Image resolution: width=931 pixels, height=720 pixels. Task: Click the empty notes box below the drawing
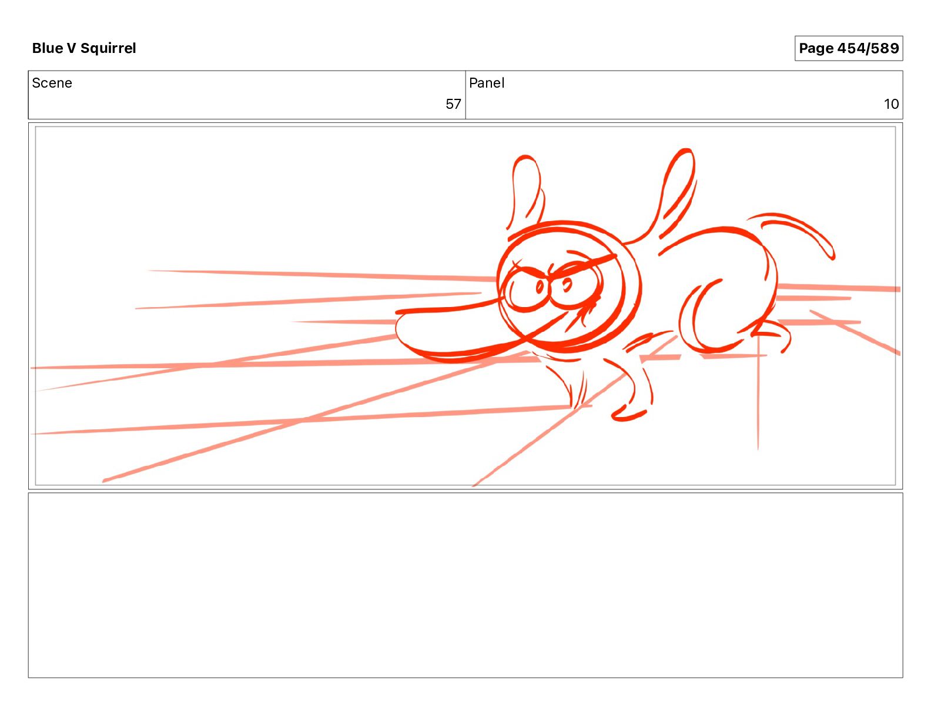pos(466,585)
